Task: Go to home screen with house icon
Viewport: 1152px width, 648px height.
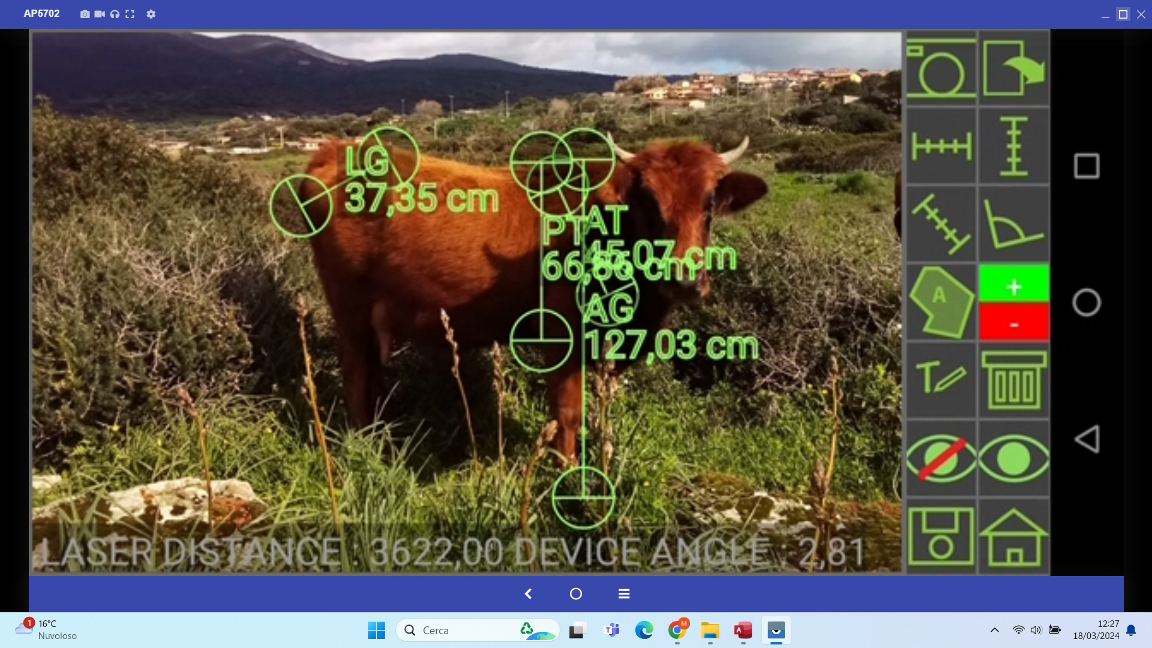Action: (1013, 536)
